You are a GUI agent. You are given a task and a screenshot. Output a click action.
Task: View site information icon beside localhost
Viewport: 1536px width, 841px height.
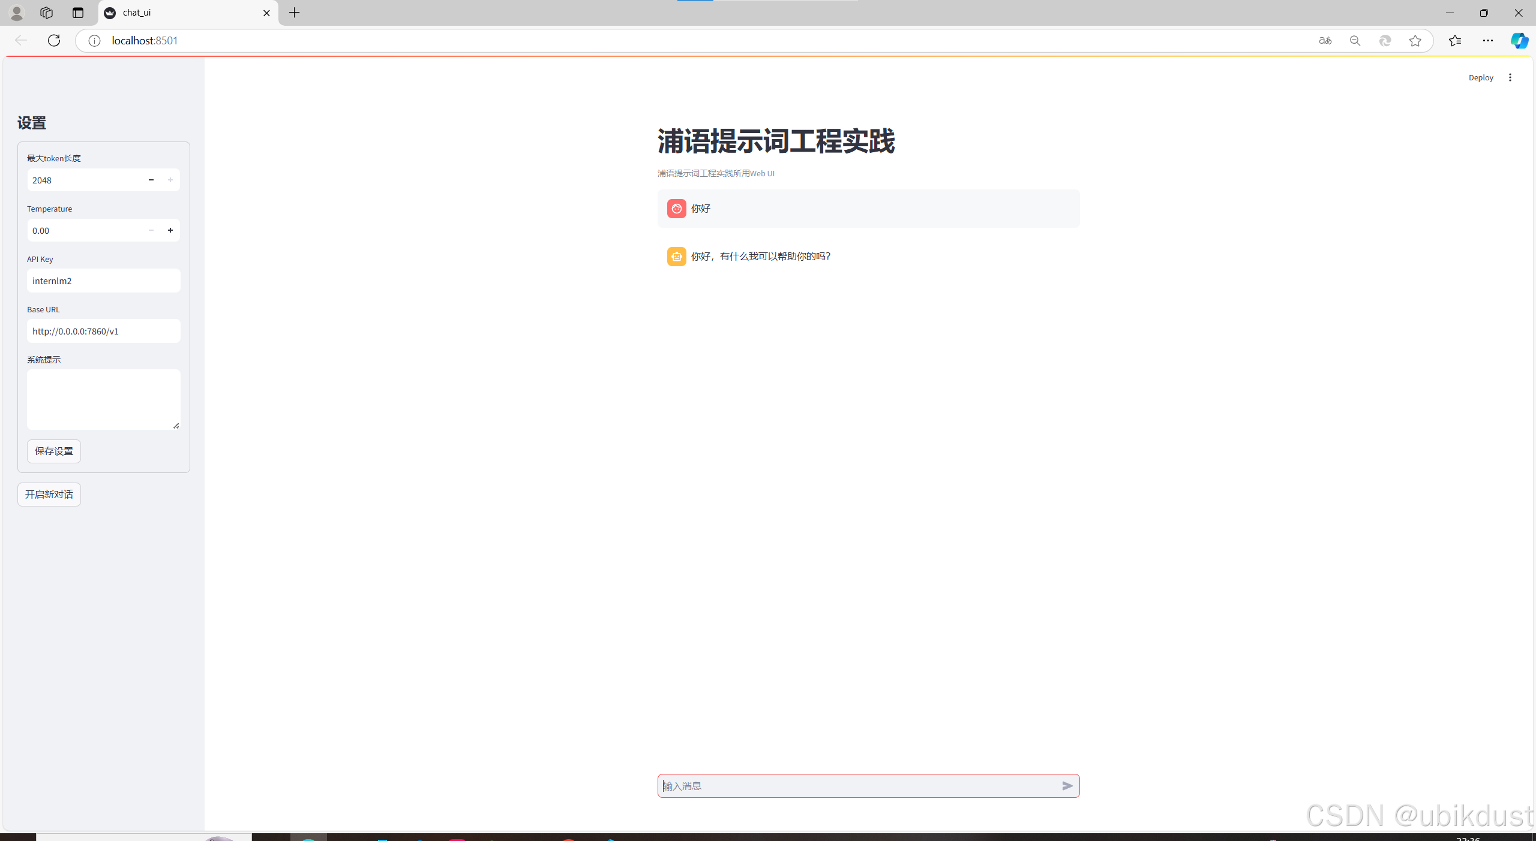pyautogui.click(x=94, y=41)
